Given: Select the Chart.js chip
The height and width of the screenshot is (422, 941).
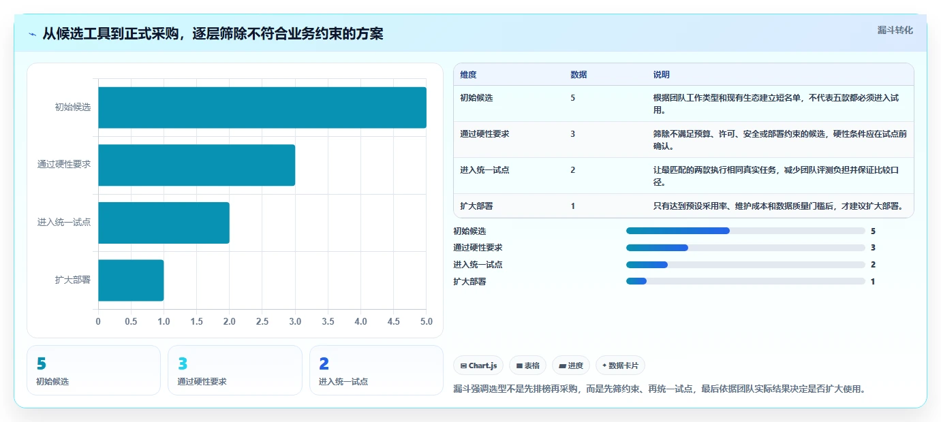Looking at the screenshot, I should [x=478, y=366].
